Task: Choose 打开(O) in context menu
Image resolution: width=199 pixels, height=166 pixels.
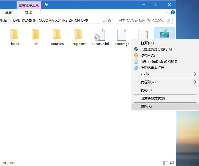Action: pos(165,43)
